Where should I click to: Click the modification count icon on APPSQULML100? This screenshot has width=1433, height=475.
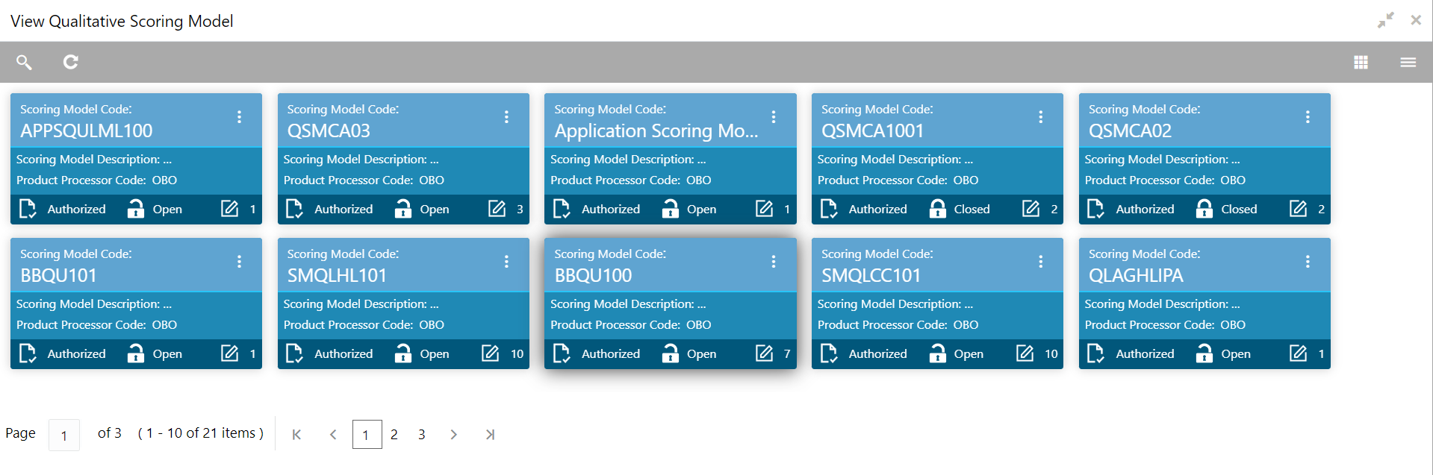coord(230,209)
